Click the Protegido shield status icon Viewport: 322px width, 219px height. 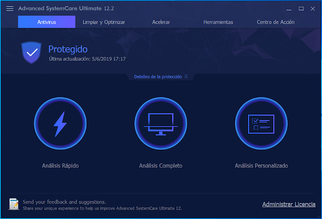[x=31, y=53]
